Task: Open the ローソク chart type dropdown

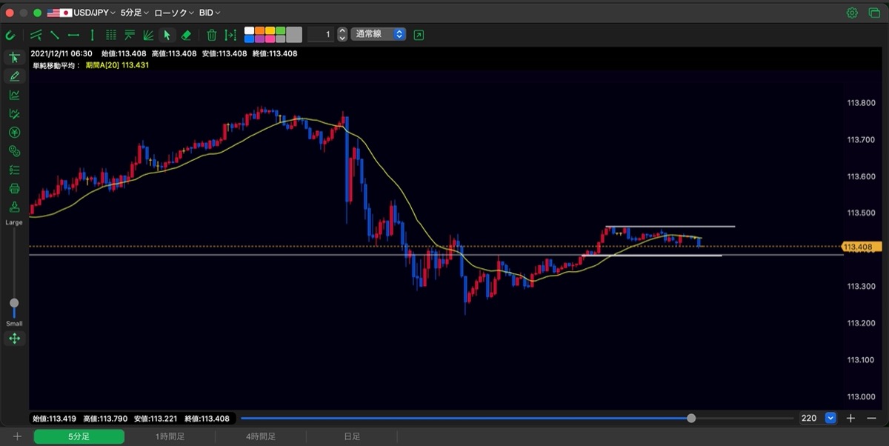Action: [174, 13]
